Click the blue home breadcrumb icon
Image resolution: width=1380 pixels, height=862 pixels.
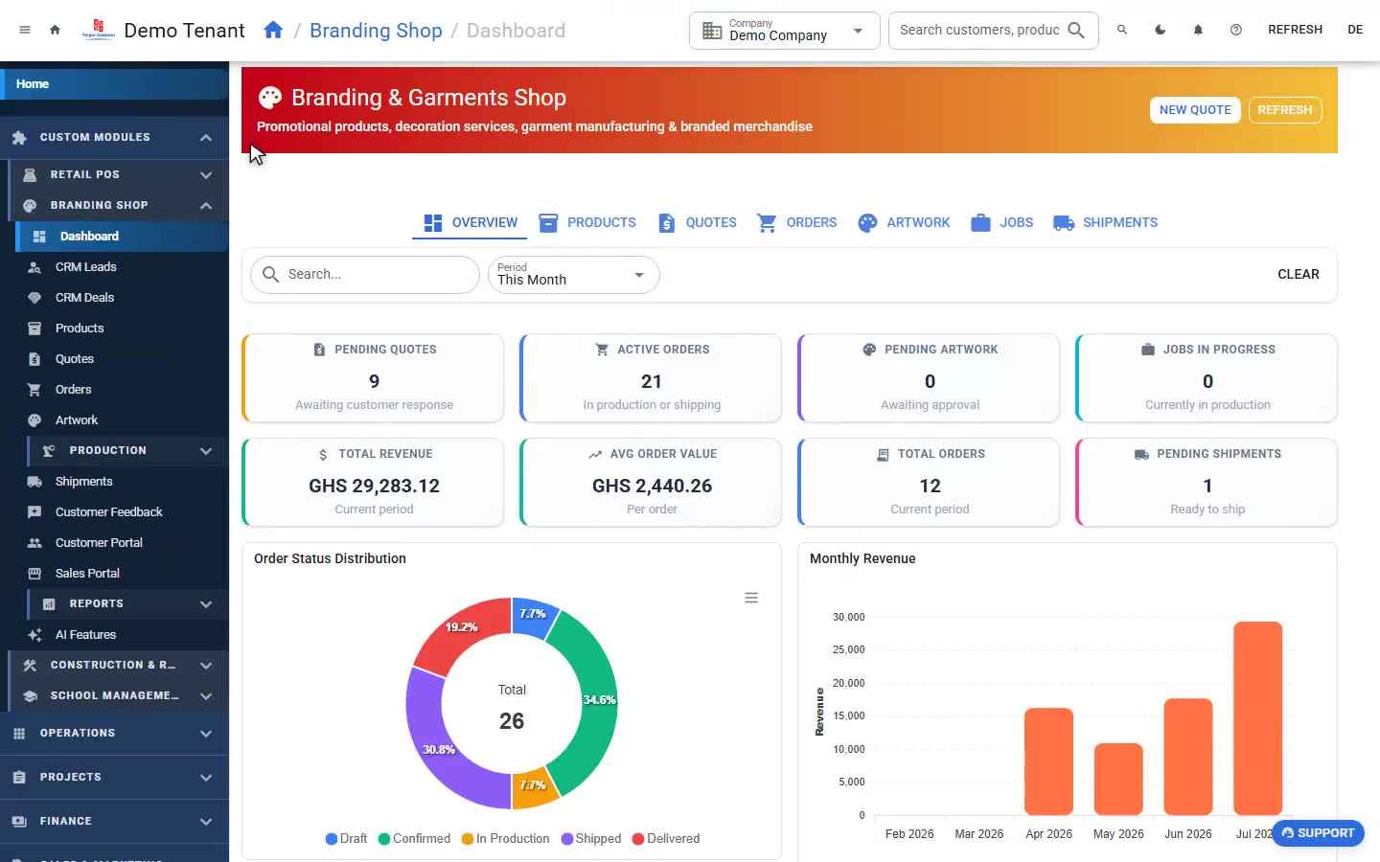[273, 30]
